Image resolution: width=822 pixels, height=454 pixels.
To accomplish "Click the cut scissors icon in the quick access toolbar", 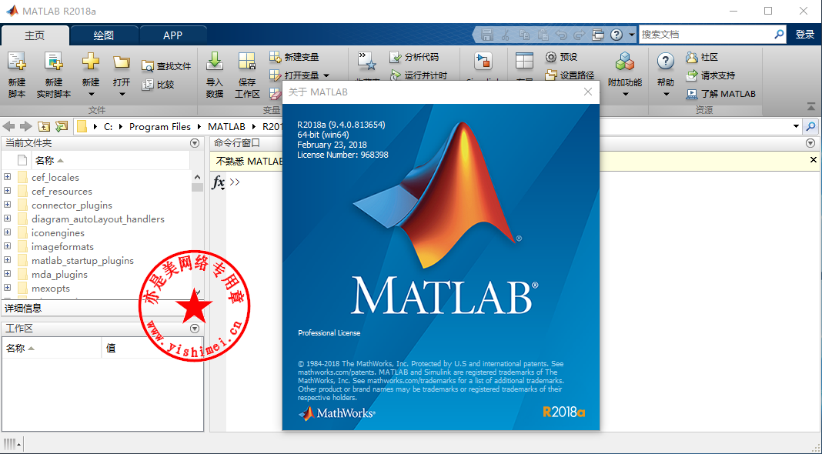I will coord(506,35).
